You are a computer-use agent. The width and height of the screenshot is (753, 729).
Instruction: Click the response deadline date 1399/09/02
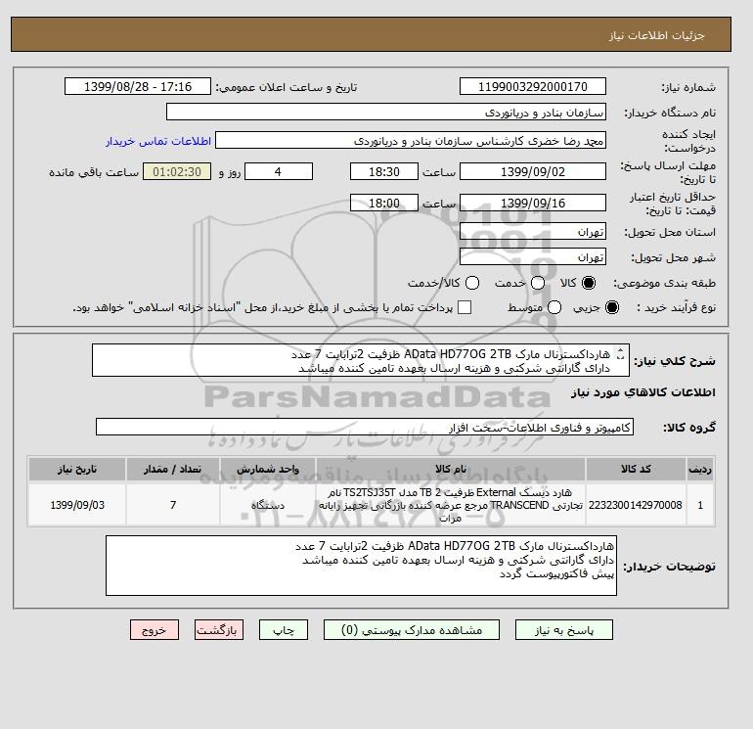[533, 171]
